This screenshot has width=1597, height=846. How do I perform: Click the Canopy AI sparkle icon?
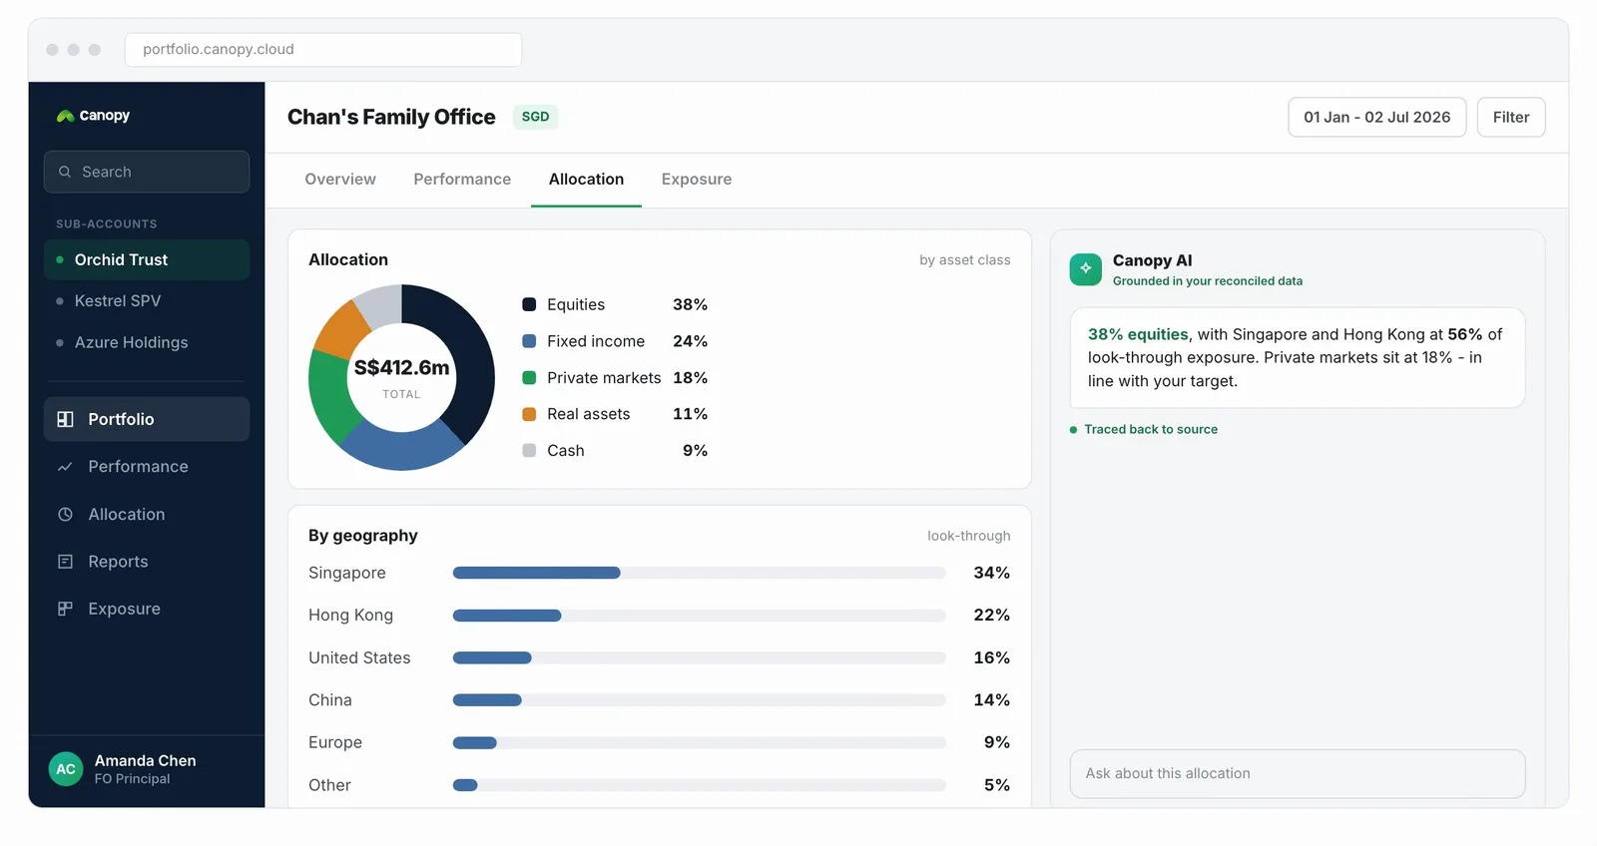click(x=1086, y=269)
